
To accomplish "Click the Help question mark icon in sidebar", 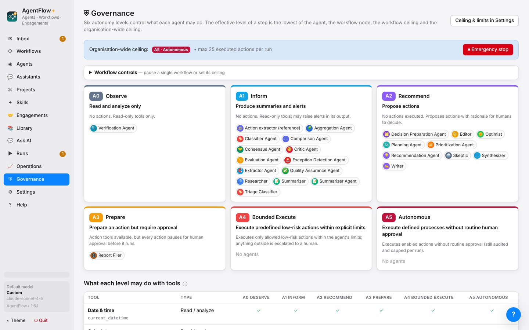I will pyautogui.click(x=10, y=205).
